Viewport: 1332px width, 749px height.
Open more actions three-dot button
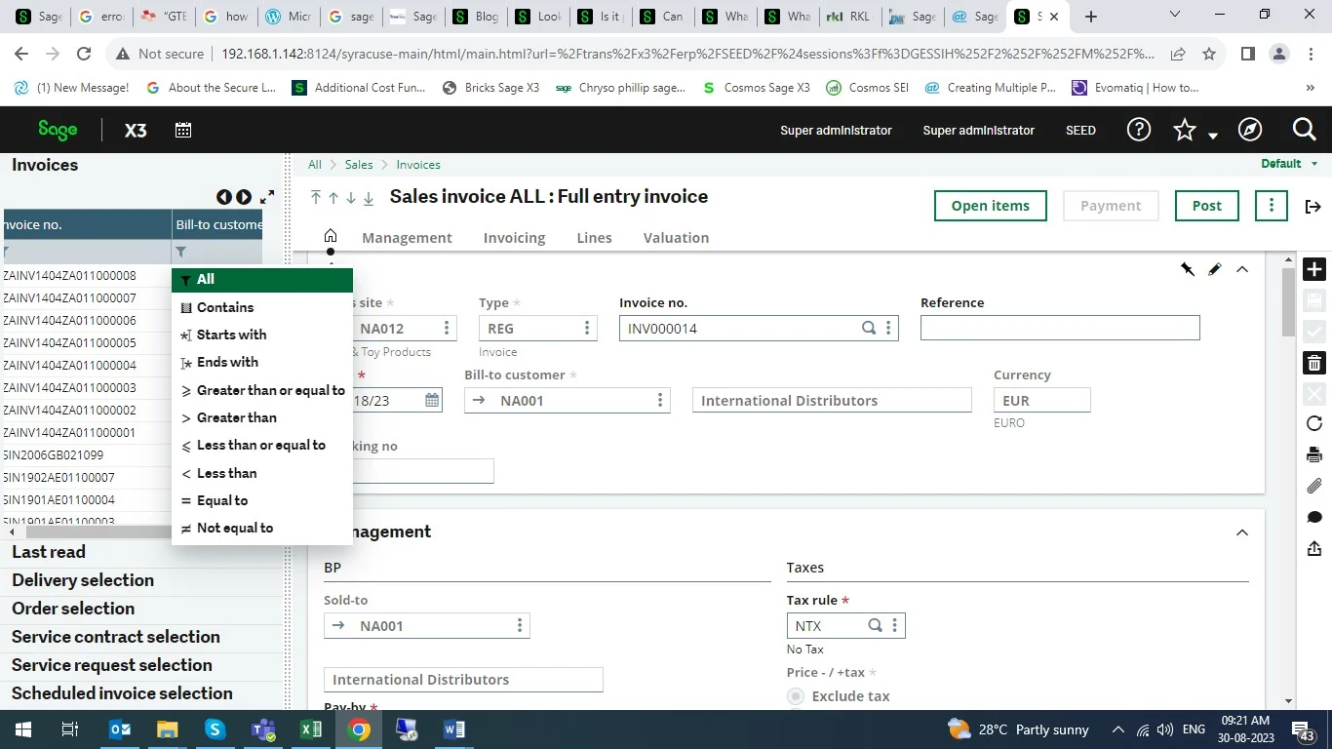[x=1272, y=206]
